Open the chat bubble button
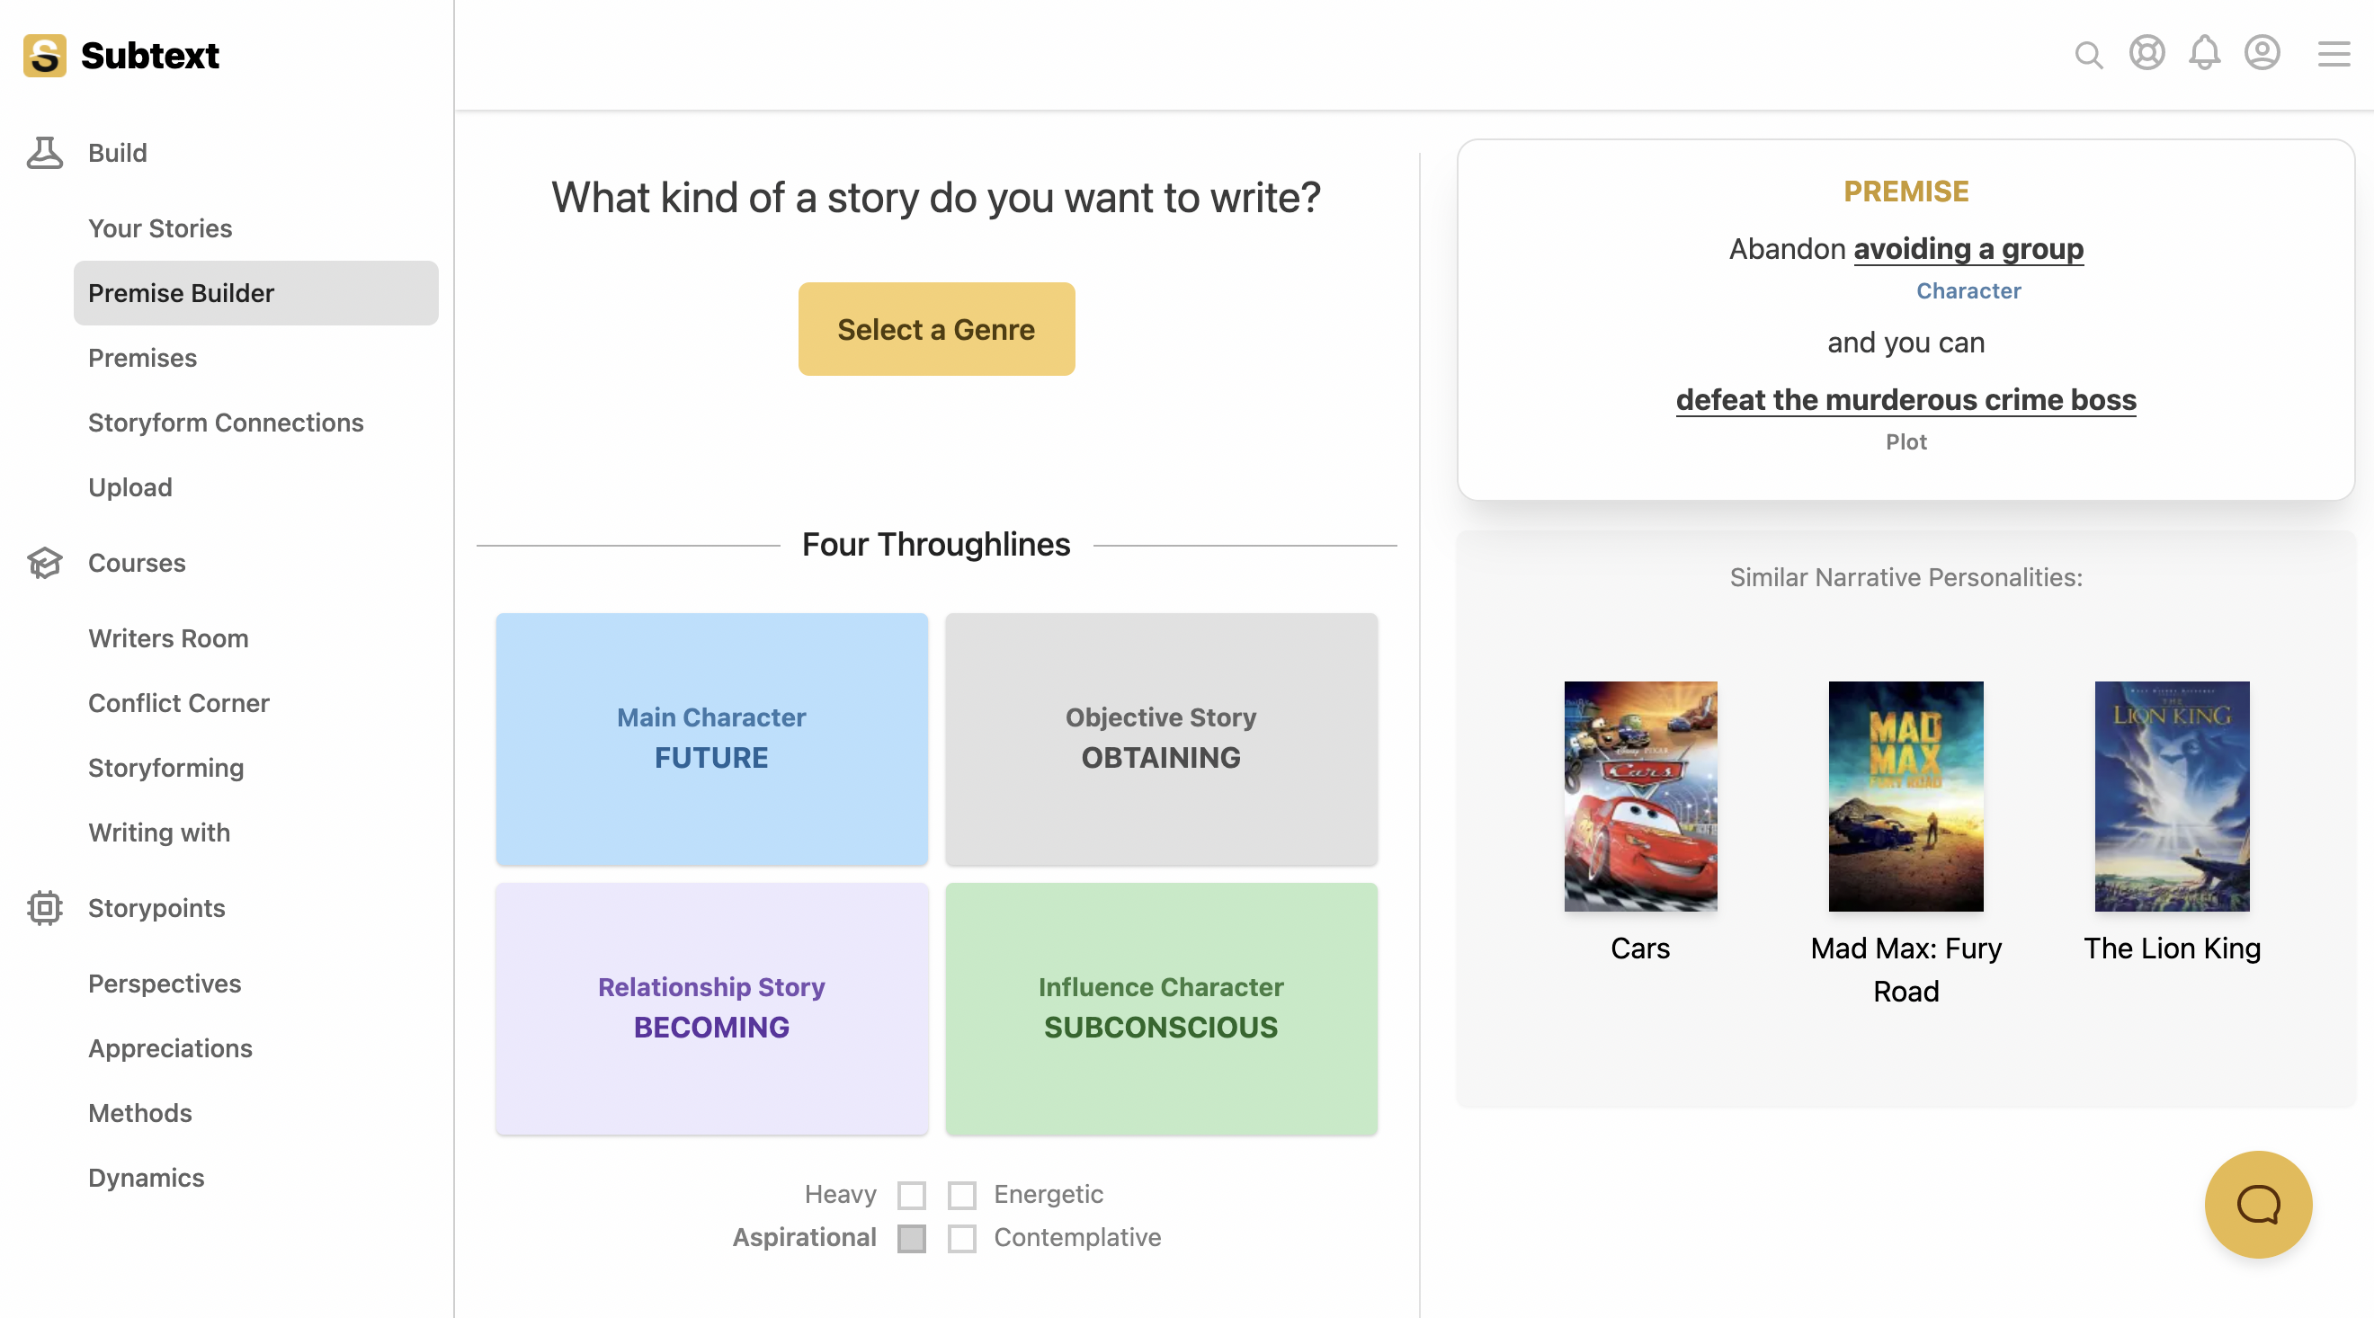Screen dimensions: 2374x1318 coord(2258,1205)
